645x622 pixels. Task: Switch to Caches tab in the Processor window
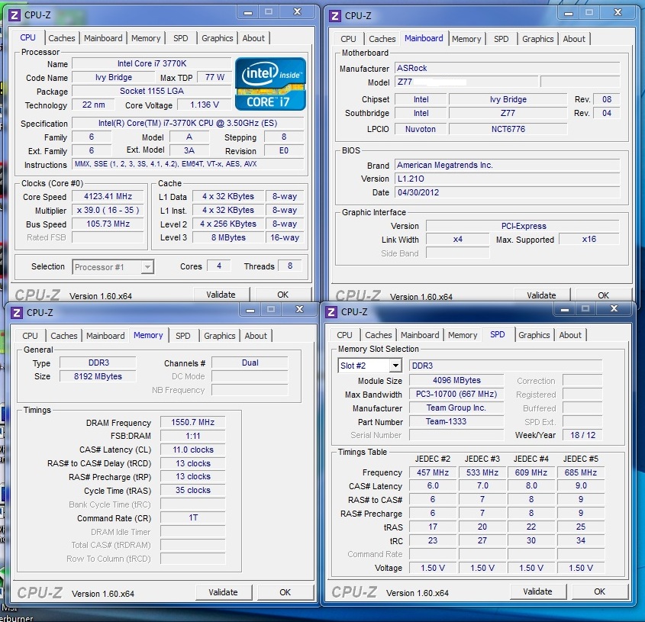pyautogui.click(x=62, y=38)
